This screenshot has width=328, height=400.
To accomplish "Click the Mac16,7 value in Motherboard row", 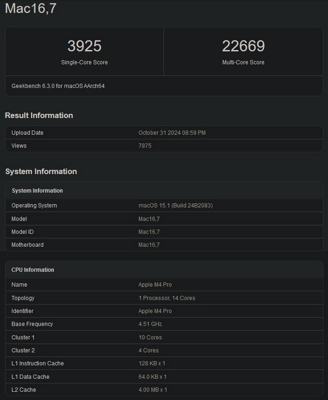I will coord(149,245).
